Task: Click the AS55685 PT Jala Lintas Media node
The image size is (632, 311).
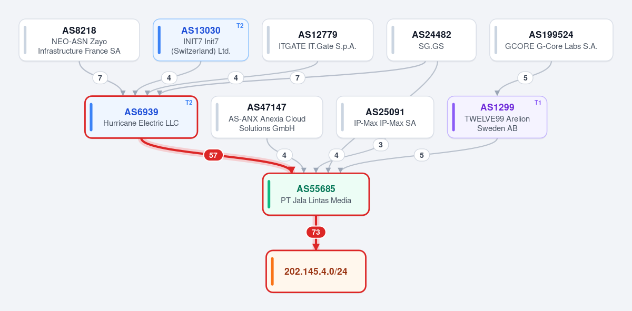Action: point(316,194)
